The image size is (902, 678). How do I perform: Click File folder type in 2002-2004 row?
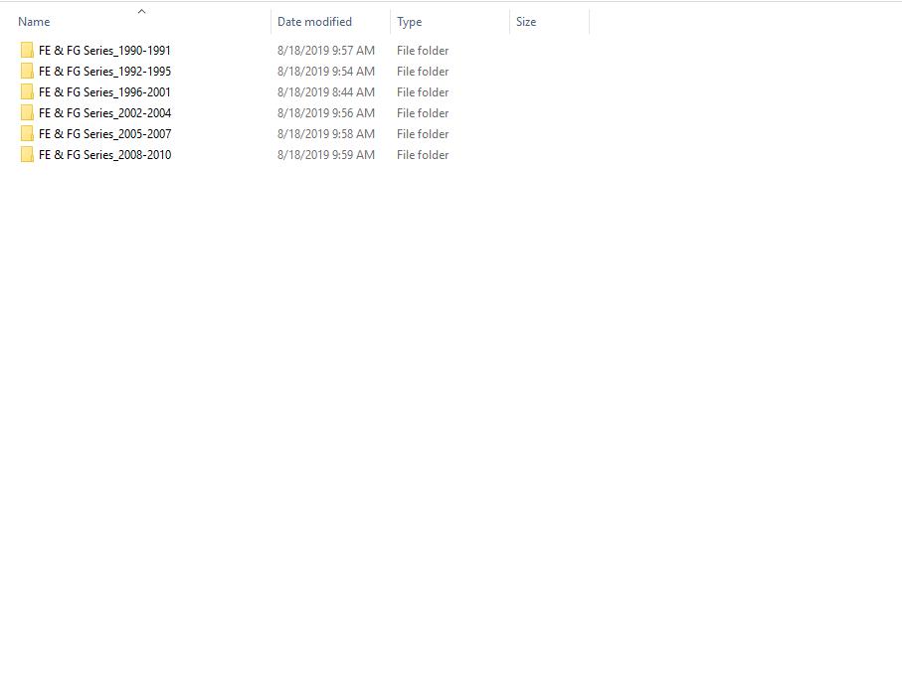(423, 112)
